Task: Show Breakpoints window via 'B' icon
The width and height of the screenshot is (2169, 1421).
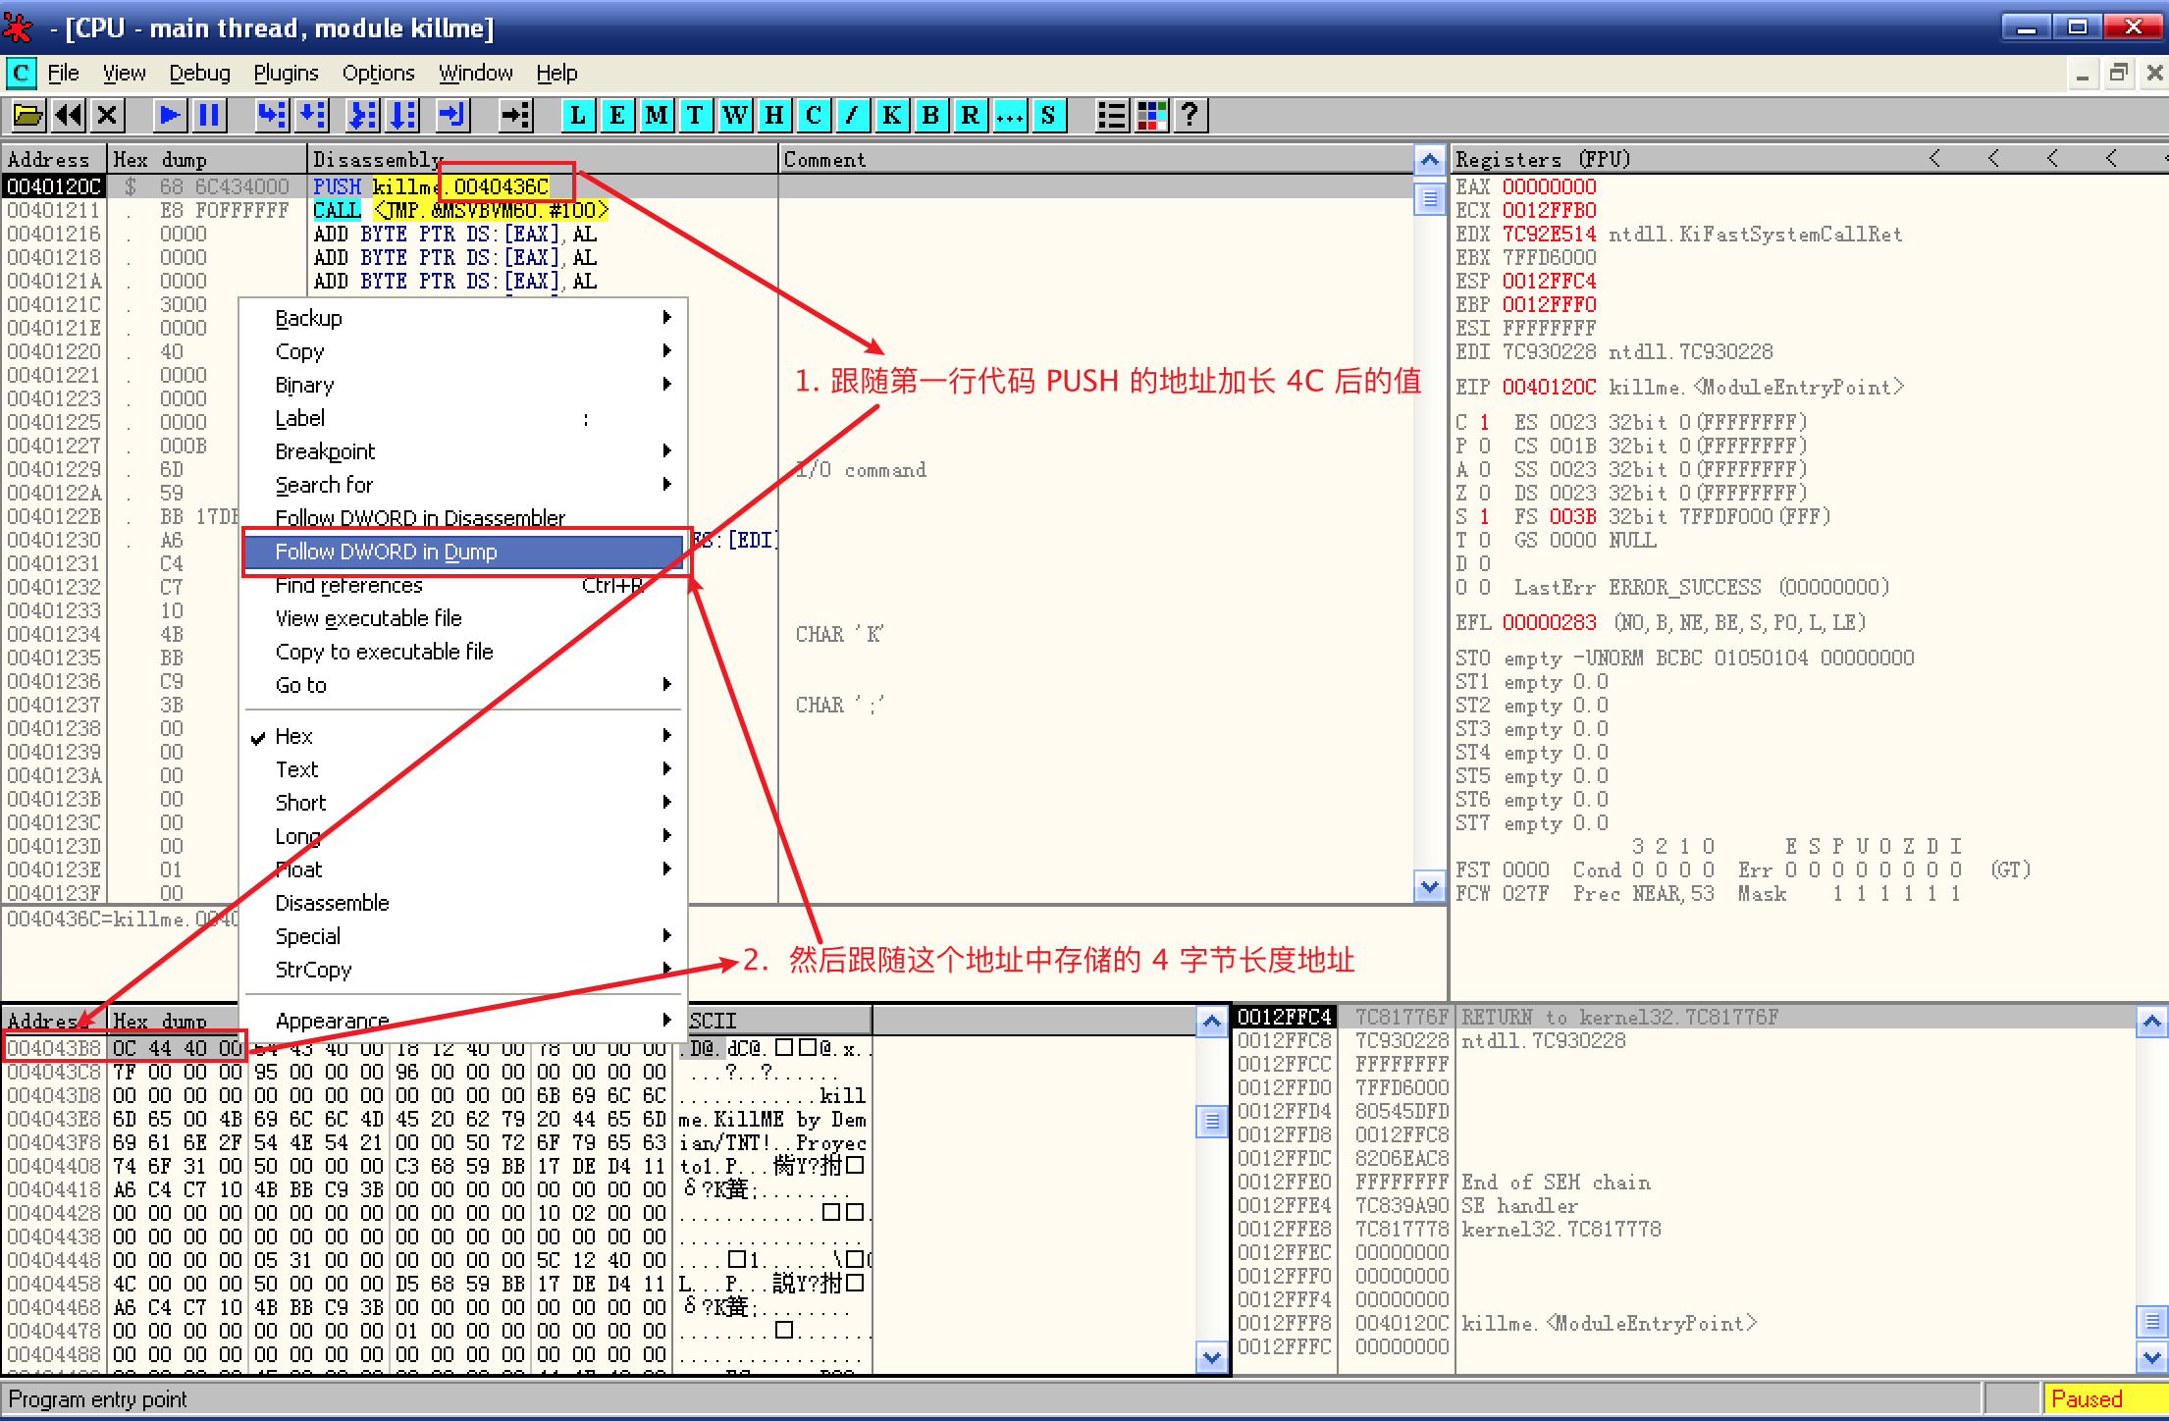Action: (x=930, y=116)
